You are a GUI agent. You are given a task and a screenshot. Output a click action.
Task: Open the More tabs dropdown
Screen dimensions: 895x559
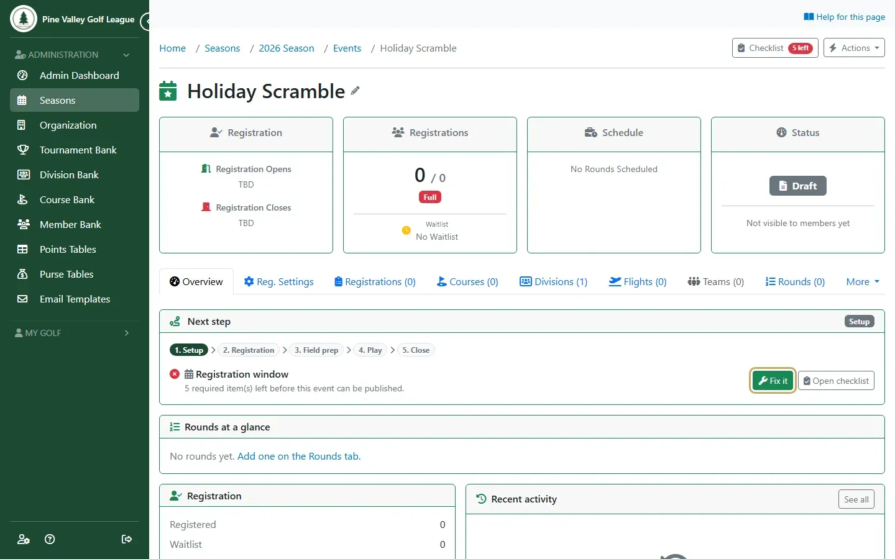point(863,281)
